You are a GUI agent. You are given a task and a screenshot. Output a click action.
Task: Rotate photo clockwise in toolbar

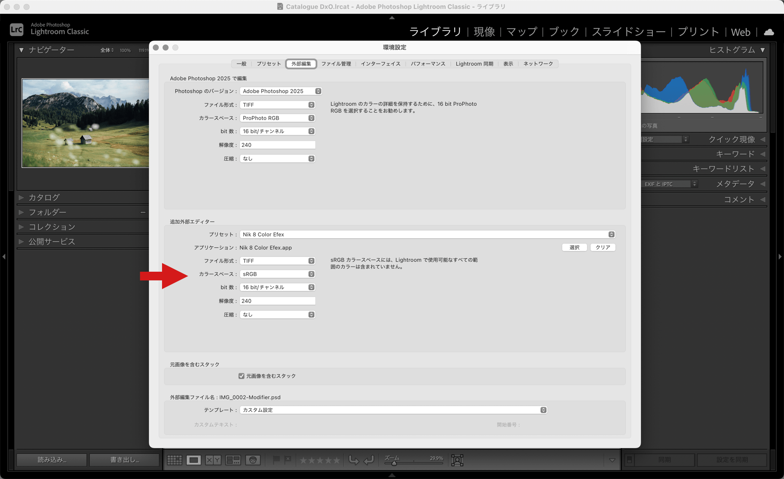point(369,460)
